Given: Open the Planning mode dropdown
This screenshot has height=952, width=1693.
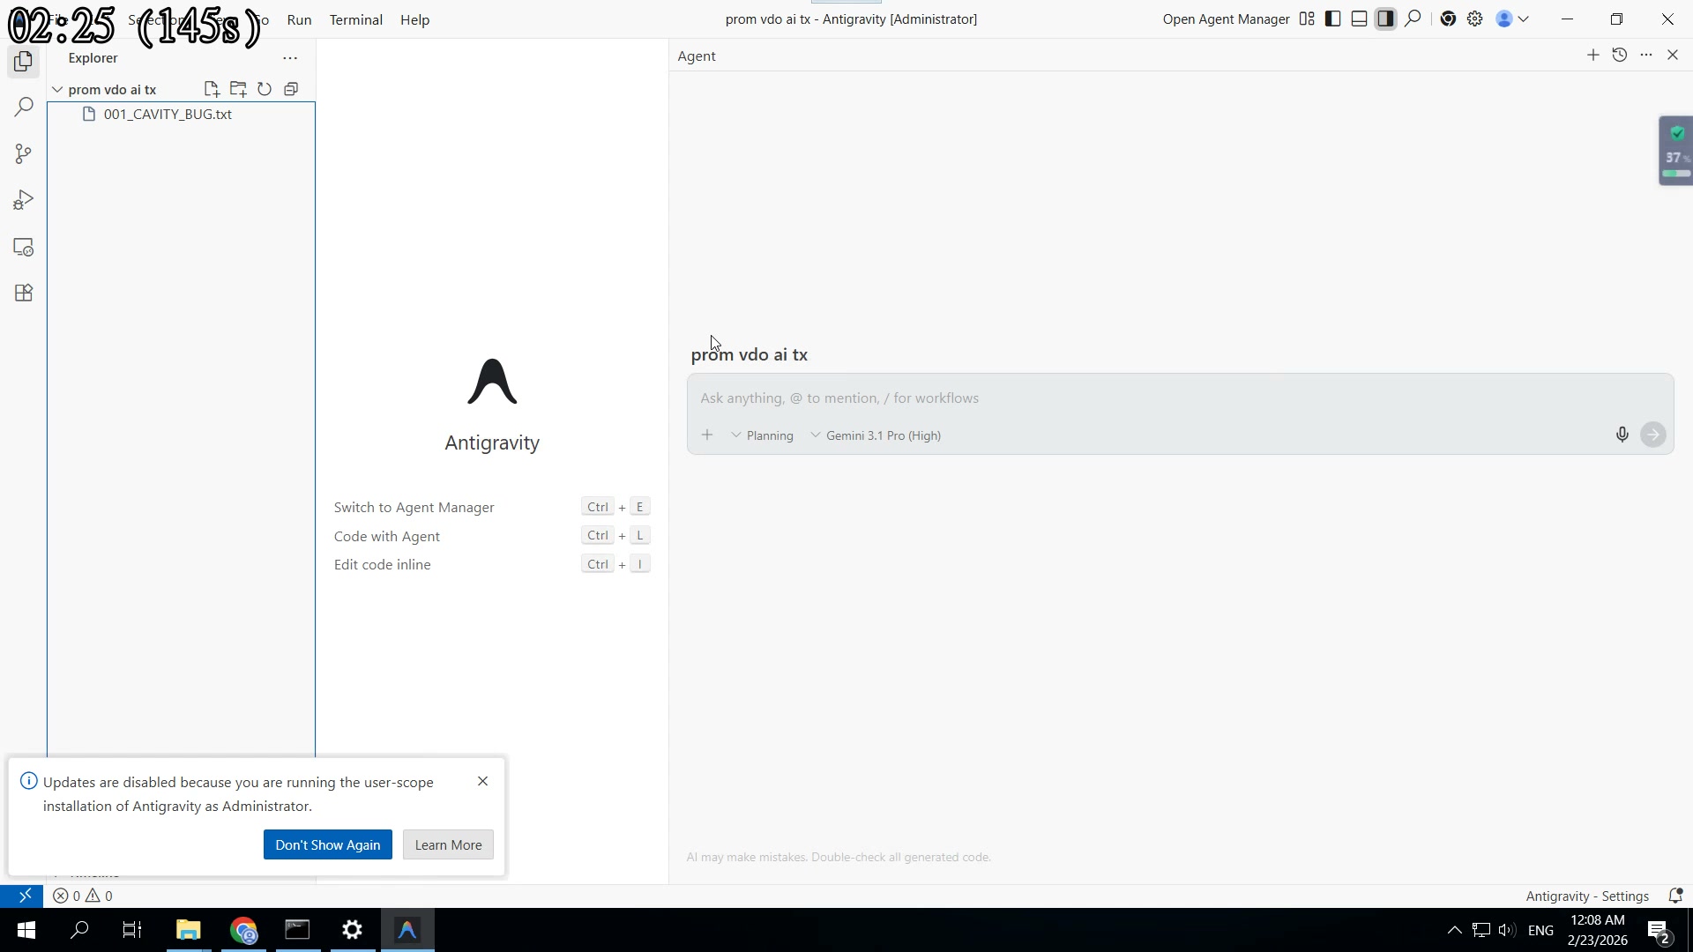Looking at the screenshot, I should (764, 435).
